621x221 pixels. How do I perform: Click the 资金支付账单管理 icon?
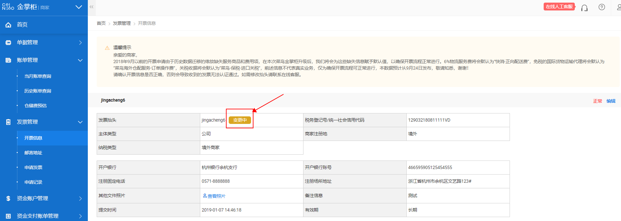[9, 216]
